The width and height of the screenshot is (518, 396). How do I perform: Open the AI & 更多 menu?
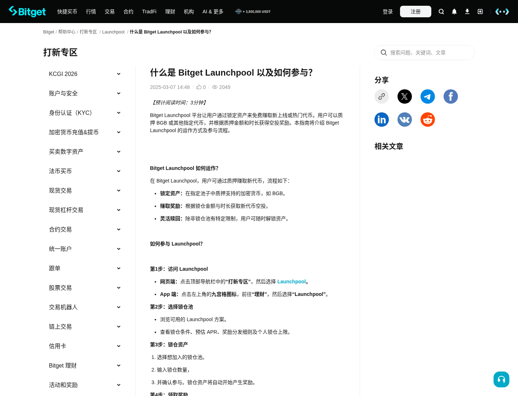click(x=213, y=12)
